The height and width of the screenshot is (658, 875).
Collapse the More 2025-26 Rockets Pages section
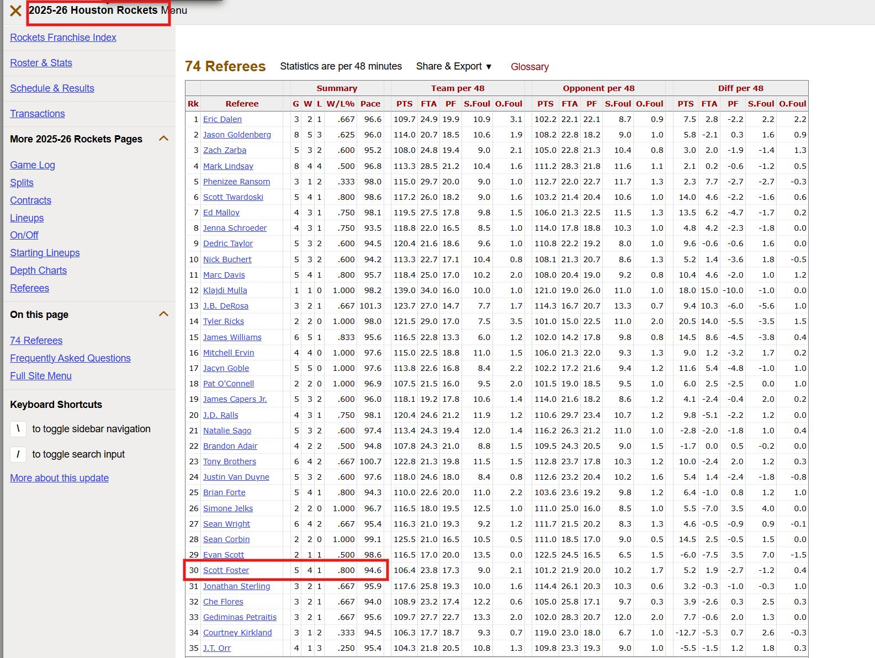pyautogui.click(x=163, y=139)
